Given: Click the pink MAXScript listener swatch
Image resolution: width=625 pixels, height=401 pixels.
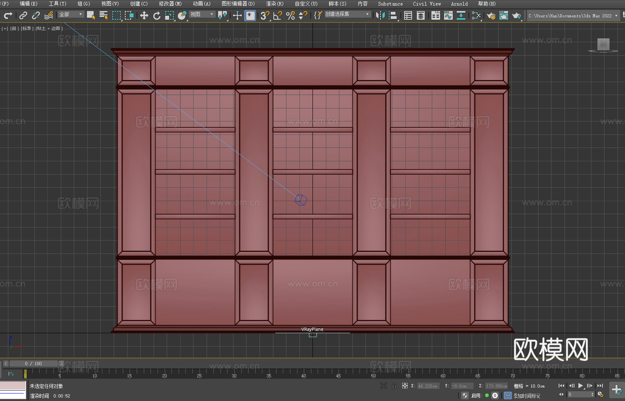Looking at the screenshot, I should [13, 386].
